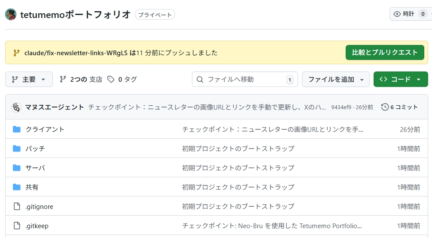
Task: Open 共有 row 初期プロジェクトのブートストラップ commit
Action: pos(238,187)
